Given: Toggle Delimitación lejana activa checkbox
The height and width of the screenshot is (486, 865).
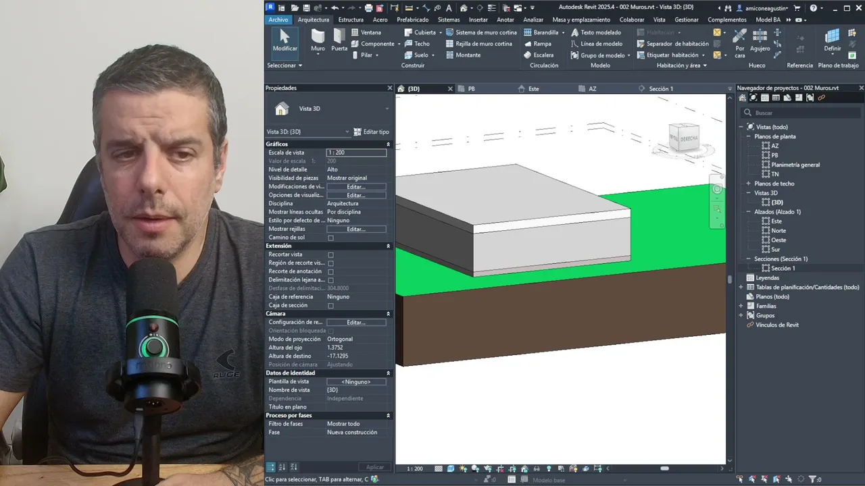Looking at the screenshot, I should pyautogui.click(x=330, y=280).
